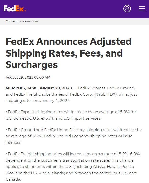Select the FedEx Express rates bullet paragraph
Image resolution: width=149 pixels, height=183 pixels.
(x=71, y=115)
